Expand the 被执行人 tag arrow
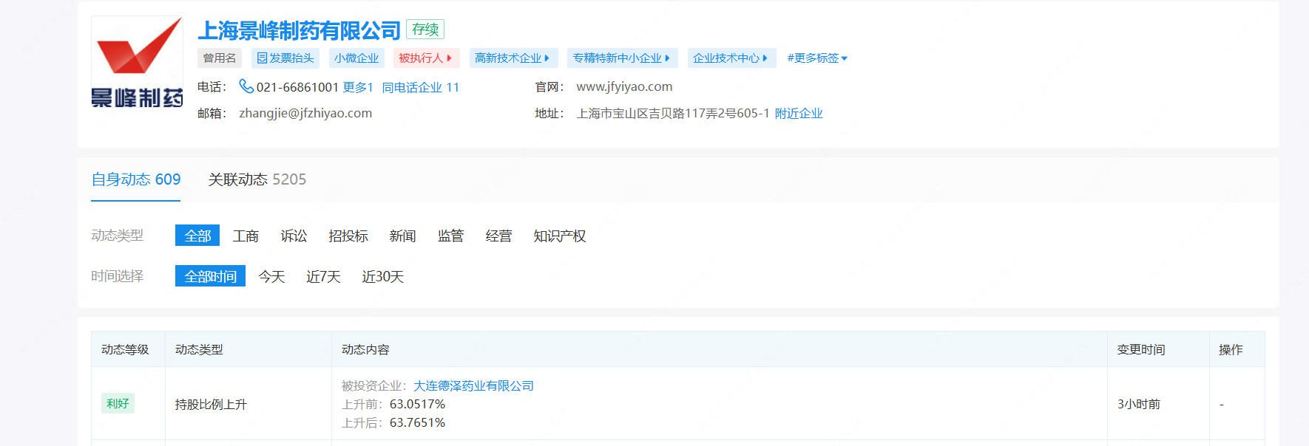This screenshot has height=446, width=1309. coord(449,58)
